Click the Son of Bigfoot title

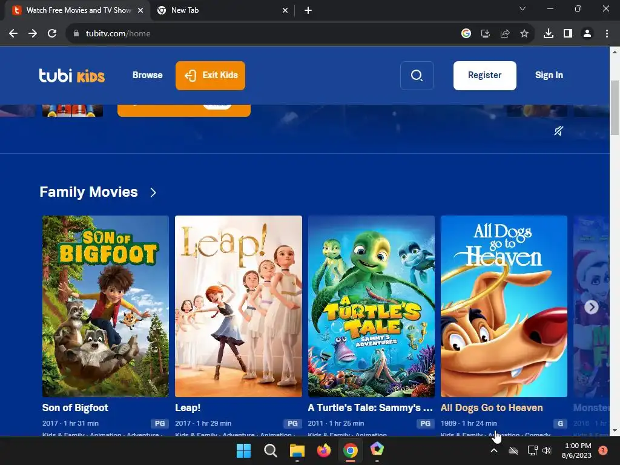75,407
